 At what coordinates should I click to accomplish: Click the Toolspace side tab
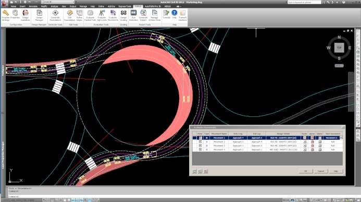pos(3,70)
